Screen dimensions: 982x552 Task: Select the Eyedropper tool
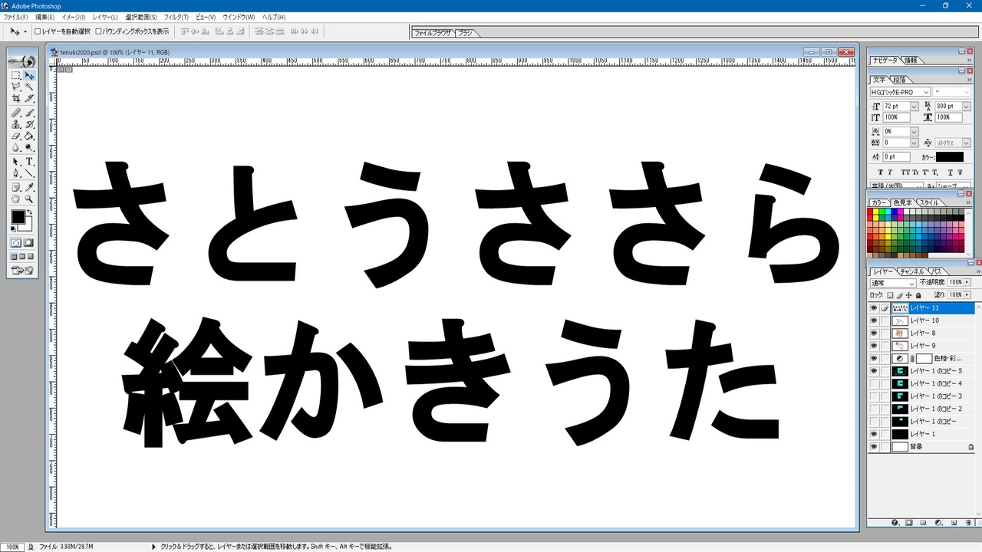[29, 187]
